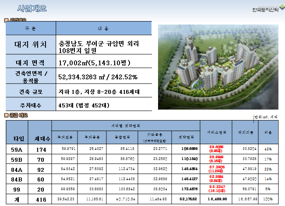The height and width of the screenshot is (206, 285).
Task: Click the address text 충청남도 부여군 규암면 외리
Action: pyautogui.click(x=99, y=43)
